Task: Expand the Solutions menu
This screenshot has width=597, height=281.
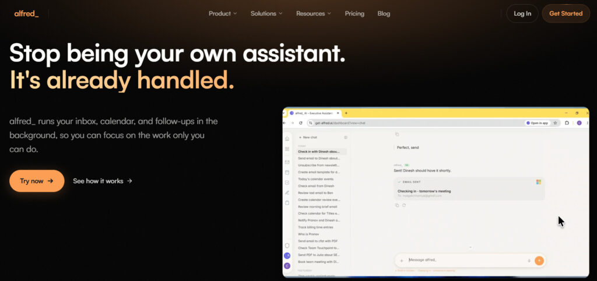Action: coord(266,13)
